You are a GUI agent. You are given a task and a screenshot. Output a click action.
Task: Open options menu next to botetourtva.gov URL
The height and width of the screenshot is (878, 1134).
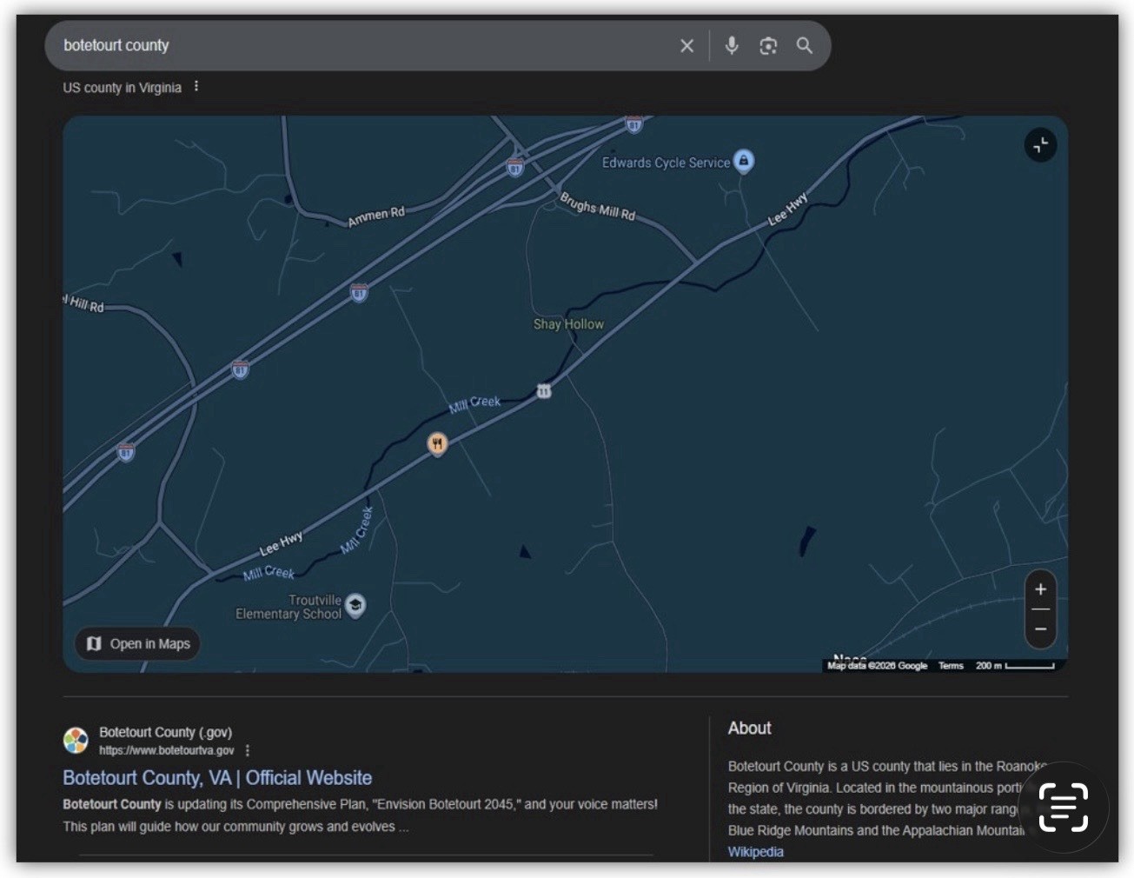pos(248,750)
